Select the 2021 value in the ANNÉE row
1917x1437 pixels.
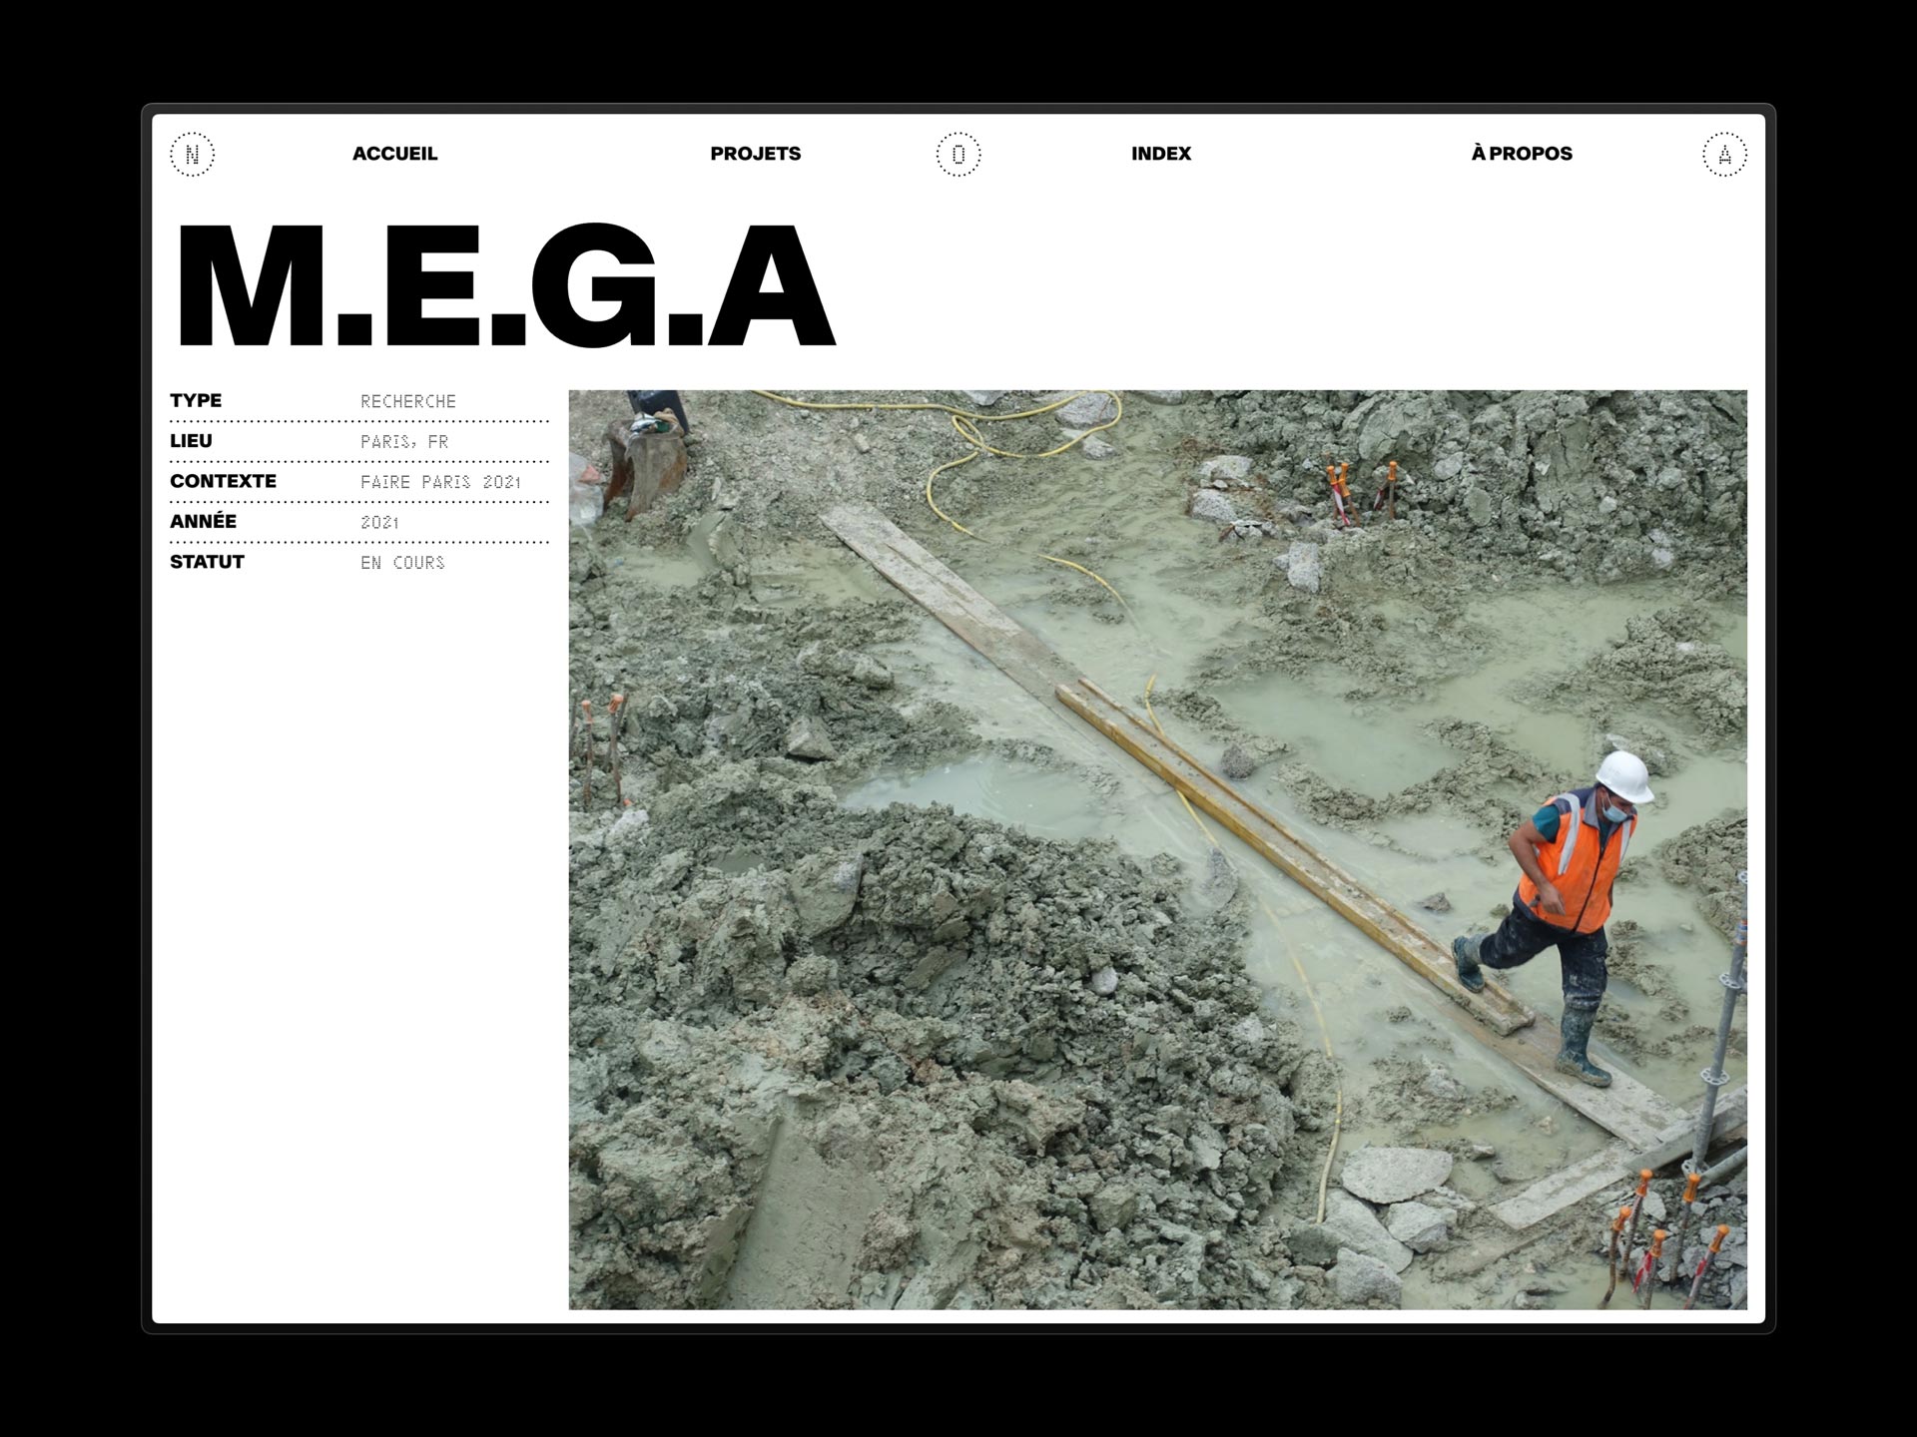click(x=379, y=522)
